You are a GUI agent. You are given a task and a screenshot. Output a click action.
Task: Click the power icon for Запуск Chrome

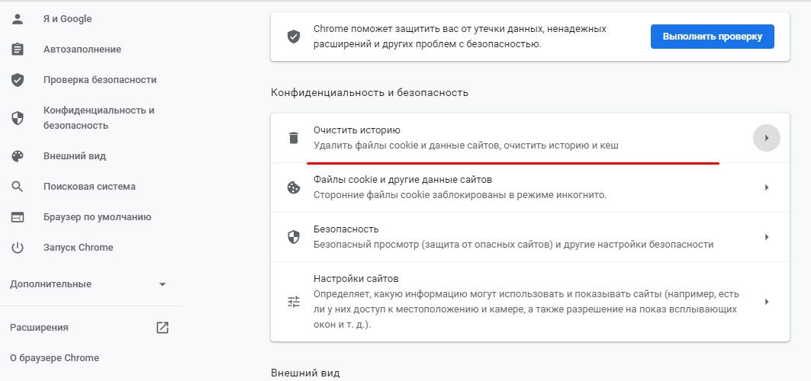click(x=18, y=248)
